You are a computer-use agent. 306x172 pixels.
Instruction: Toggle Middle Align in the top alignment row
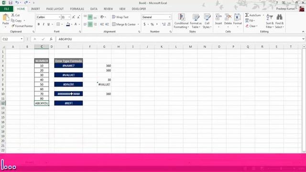tap(90, 17)
